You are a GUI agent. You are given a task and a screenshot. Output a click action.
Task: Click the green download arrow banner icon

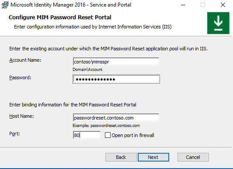218,23
